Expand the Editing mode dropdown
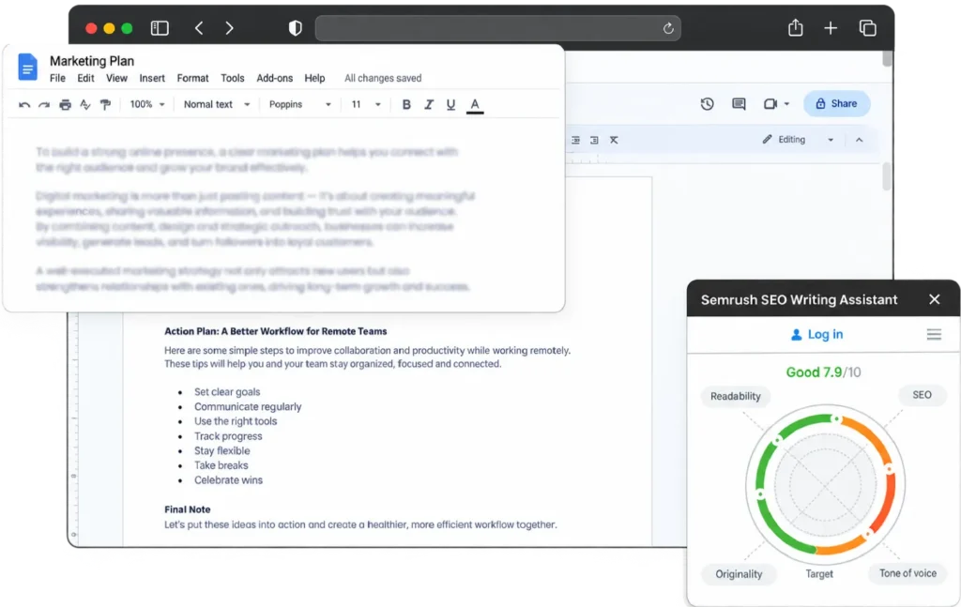Screen dimensions: 961x607 click(x=798, y=140)
